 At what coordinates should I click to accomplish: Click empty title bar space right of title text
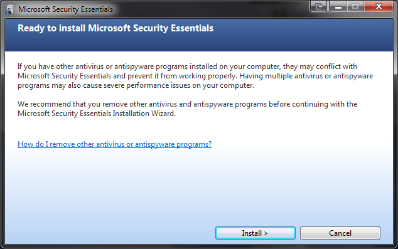[x=211, y=9]
